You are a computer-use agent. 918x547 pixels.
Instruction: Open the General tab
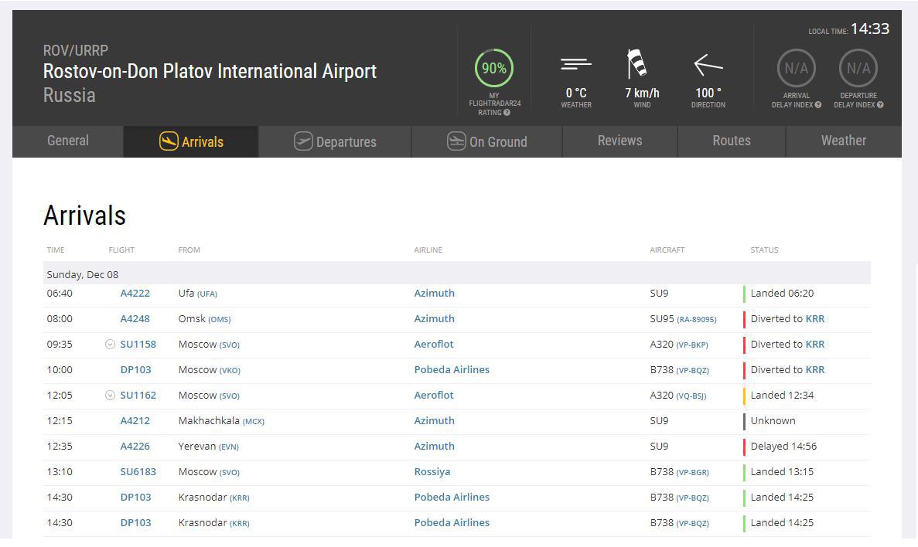(68, 141)
